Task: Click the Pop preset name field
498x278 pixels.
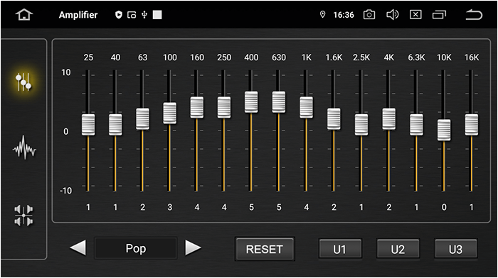Action: pyautogui.click(x=136, y=248)
